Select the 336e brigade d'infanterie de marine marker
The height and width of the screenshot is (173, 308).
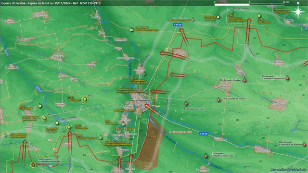(x=304, y=145)
